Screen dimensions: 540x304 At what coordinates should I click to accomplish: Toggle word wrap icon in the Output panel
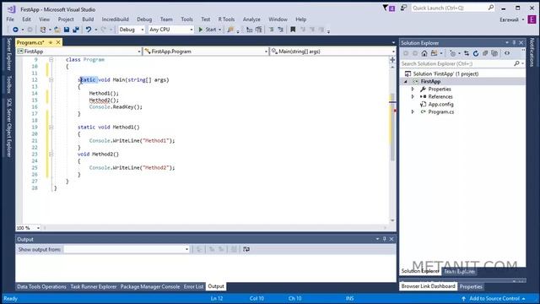[246, 249]
